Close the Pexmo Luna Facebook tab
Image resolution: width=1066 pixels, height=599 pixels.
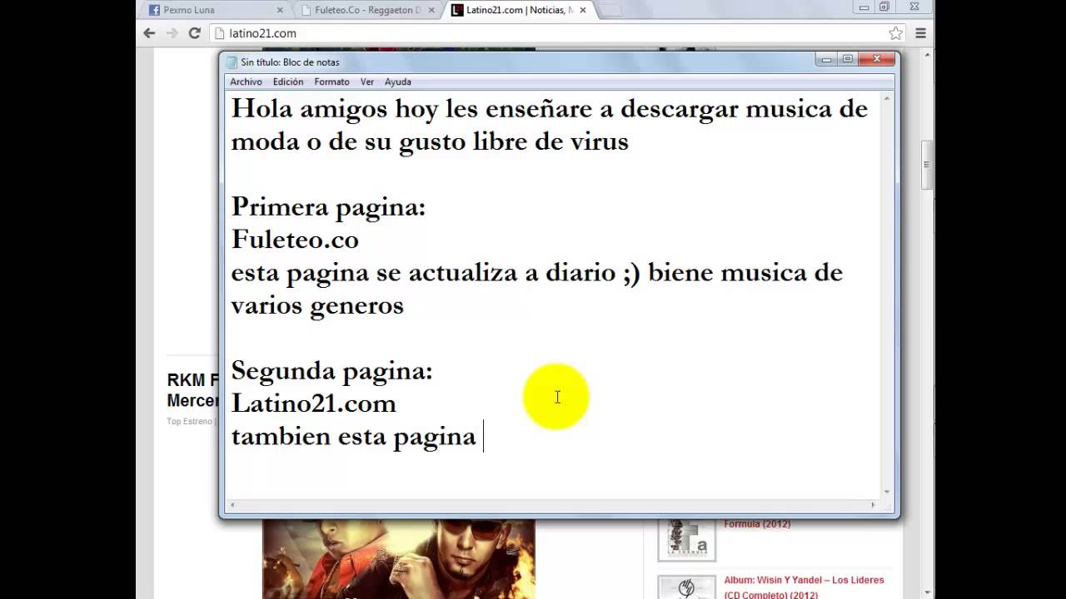pos(279,10)
